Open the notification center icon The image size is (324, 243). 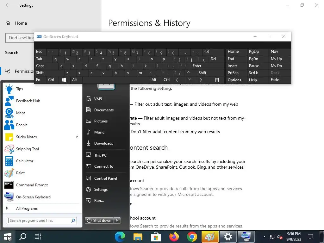point(310,237)
